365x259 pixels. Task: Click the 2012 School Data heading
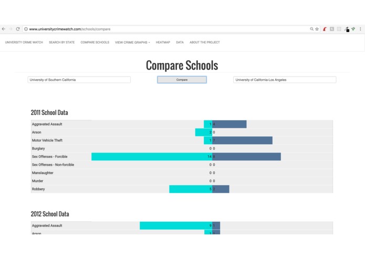50,214
